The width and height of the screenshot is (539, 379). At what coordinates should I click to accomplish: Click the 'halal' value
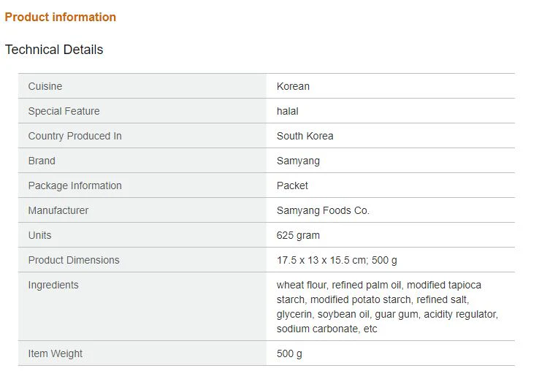pos(287,111)
